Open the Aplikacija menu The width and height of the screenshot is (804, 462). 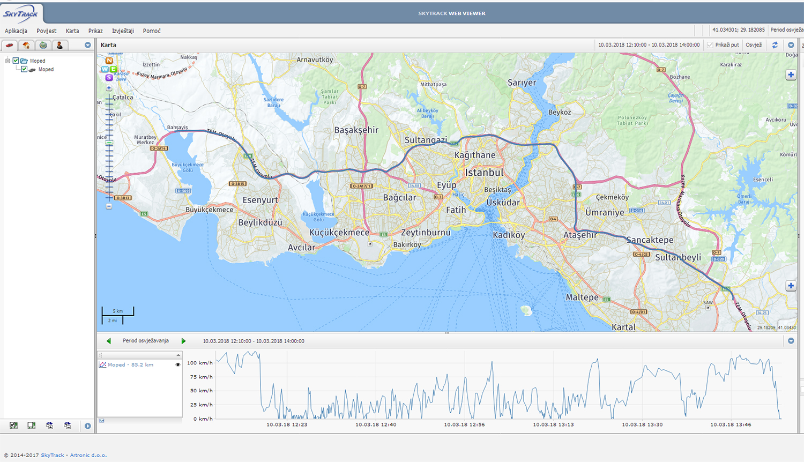coord(16,31)
